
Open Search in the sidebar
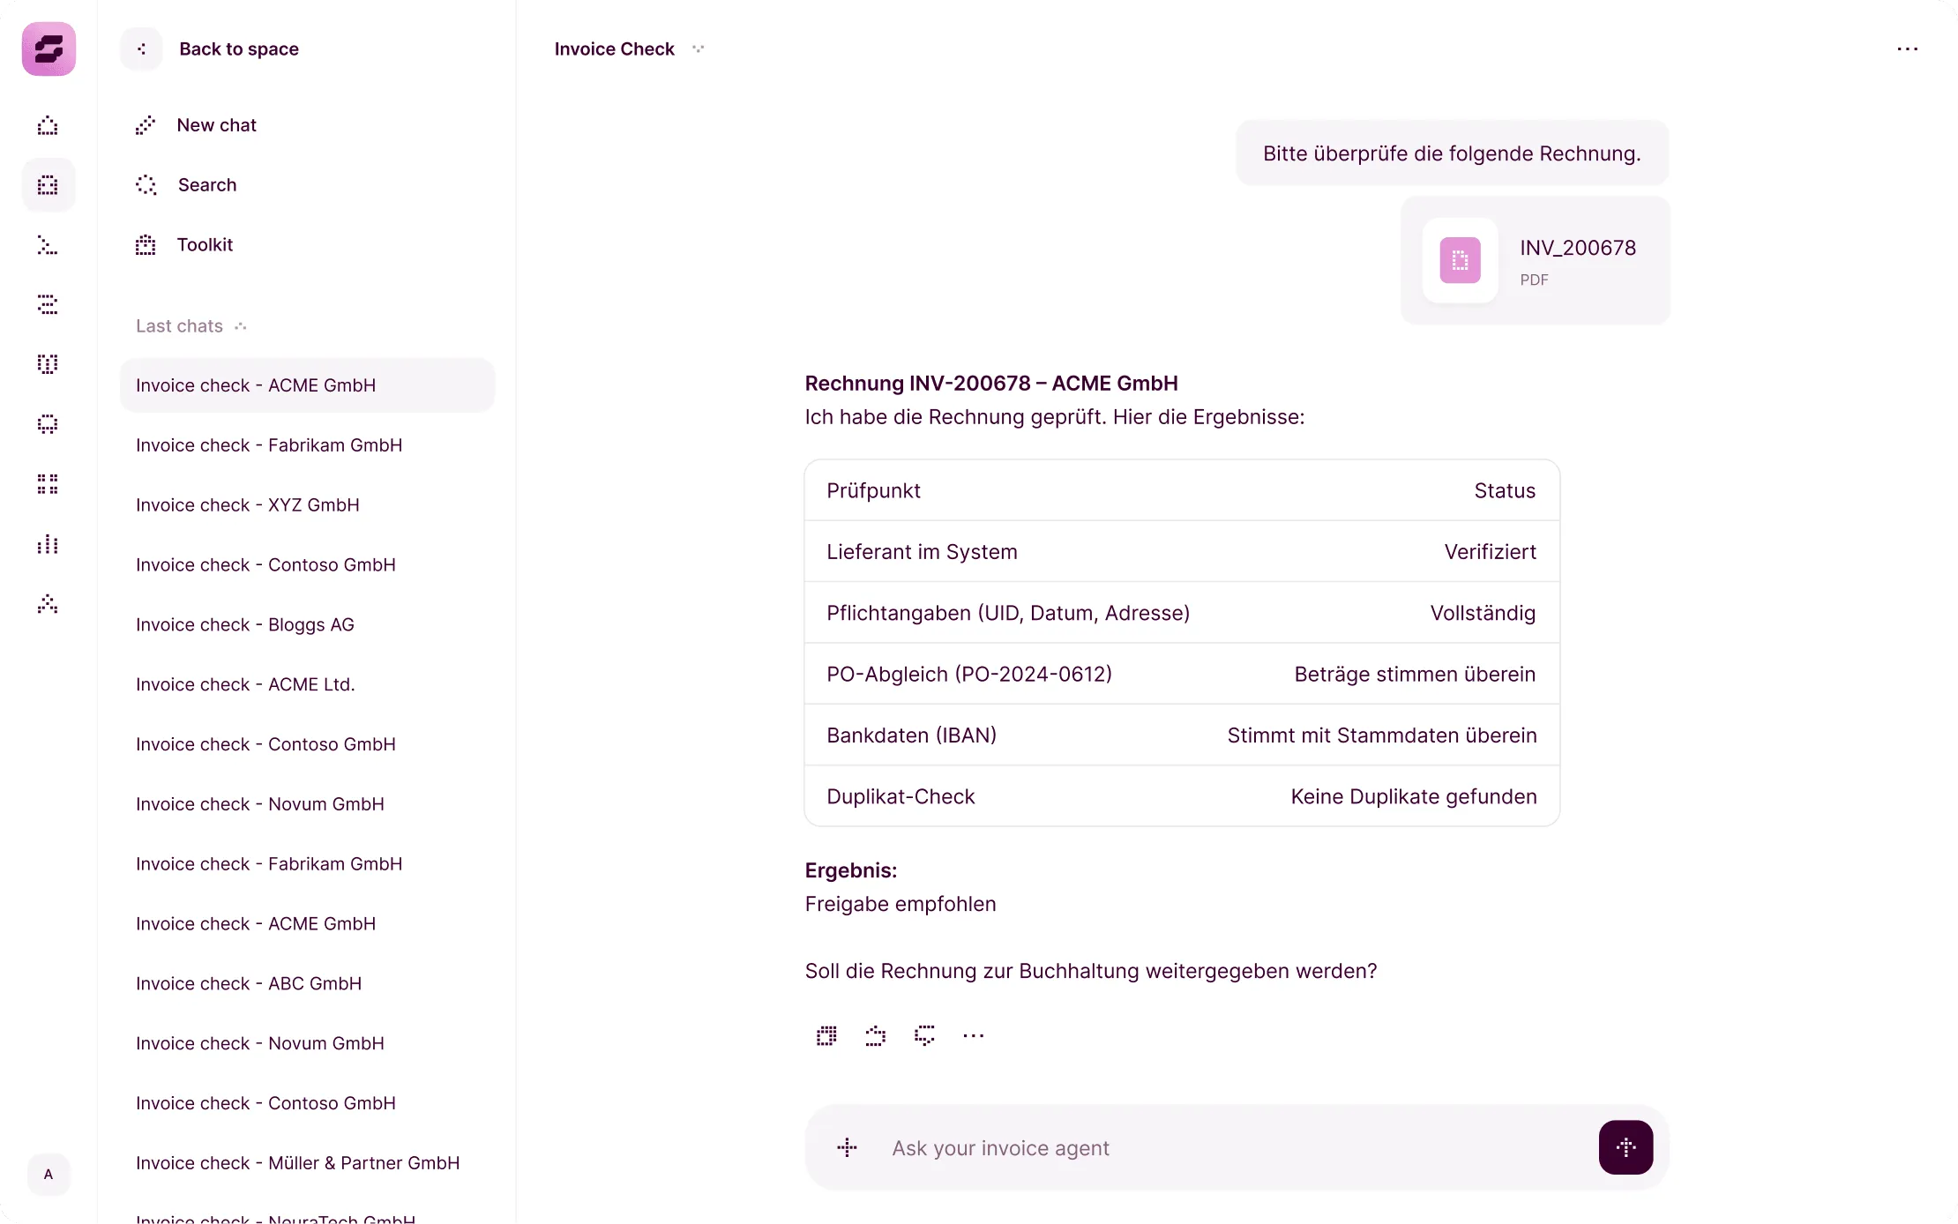(x=206, y=185)
